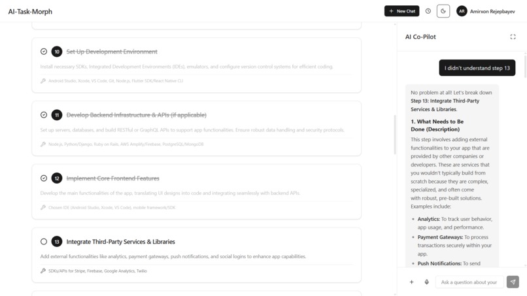
Task: Uncheck completed step 11 circle
Action: (44, 115)
